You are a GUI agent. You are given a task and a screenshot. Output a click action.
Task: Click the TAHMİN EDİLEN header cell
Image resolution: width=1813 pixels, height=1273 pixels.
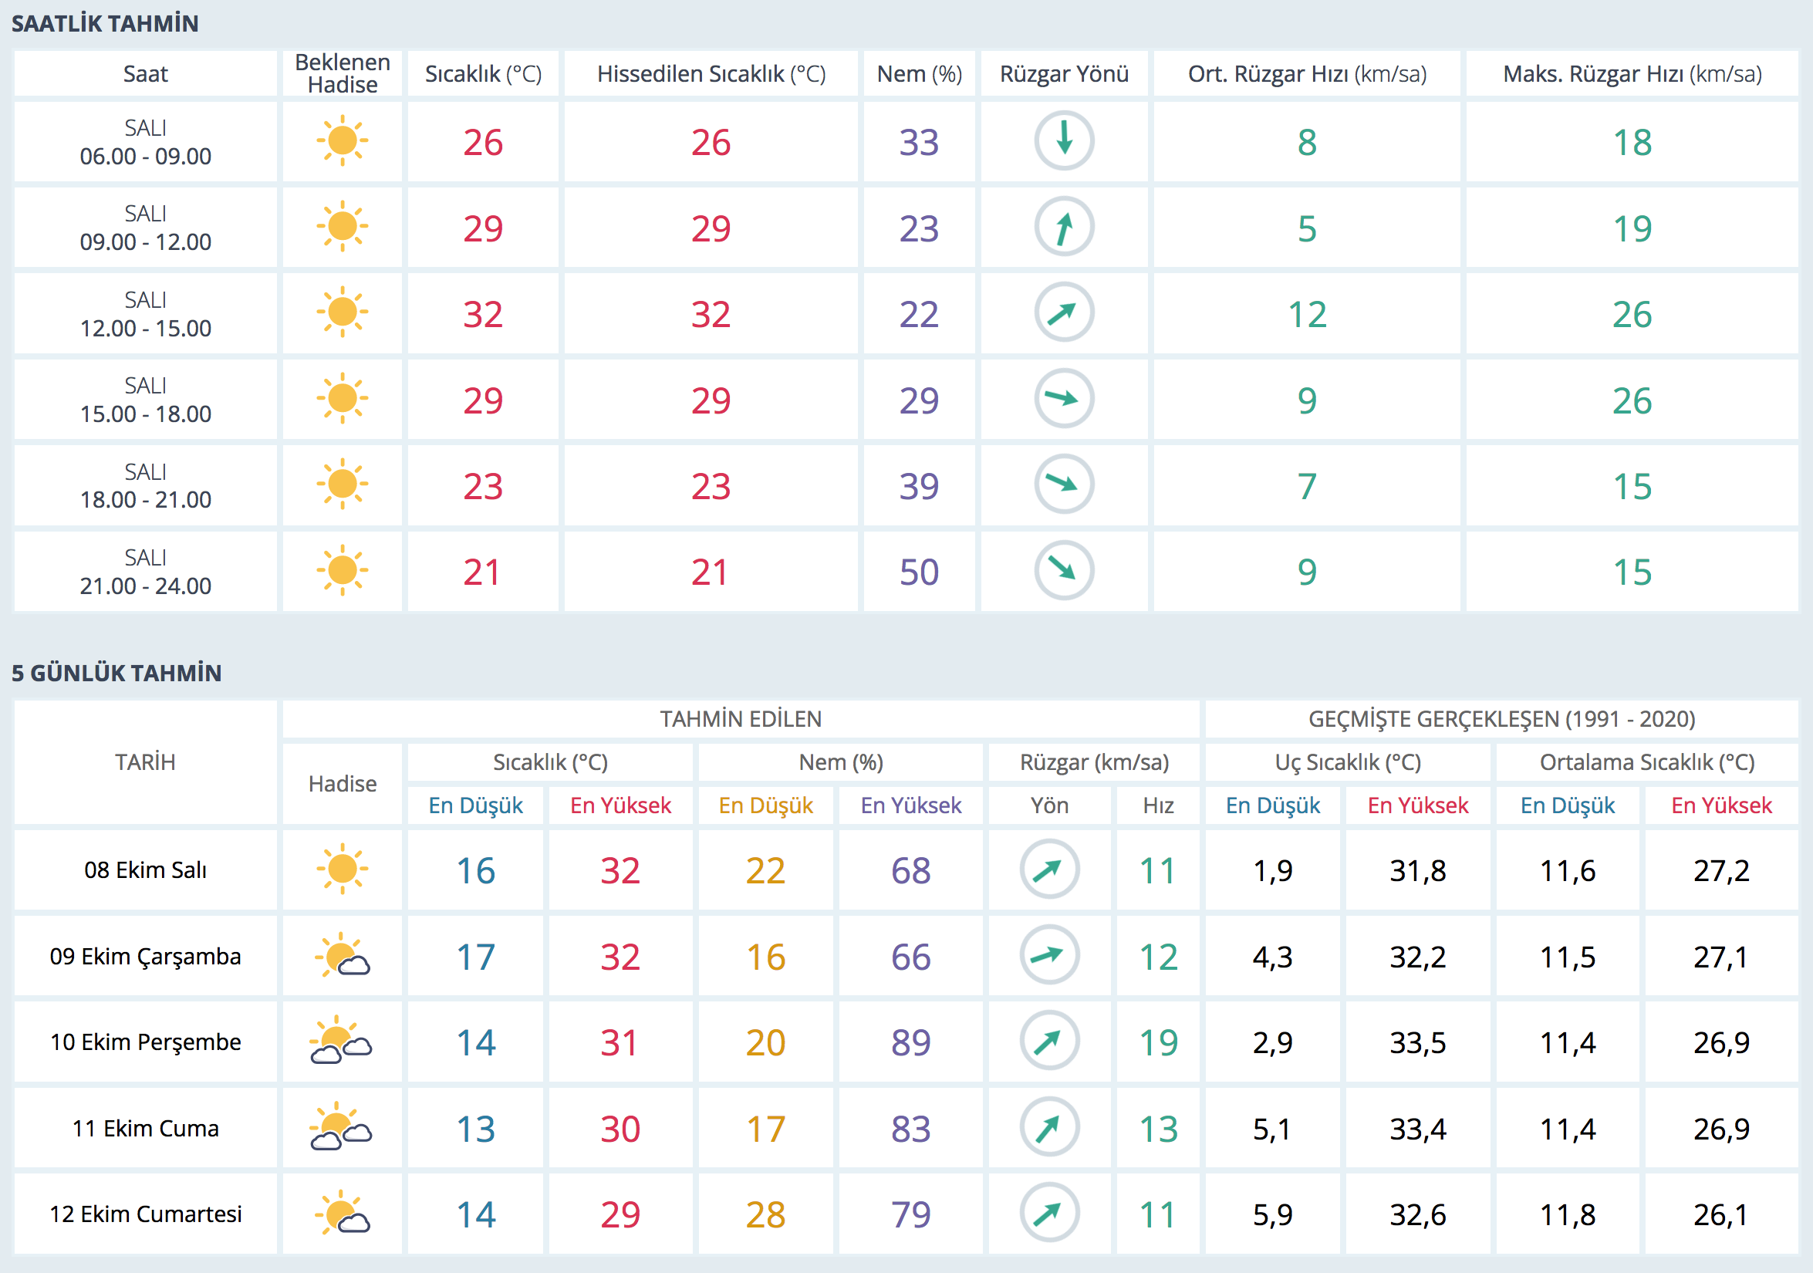tap(740, 718)
